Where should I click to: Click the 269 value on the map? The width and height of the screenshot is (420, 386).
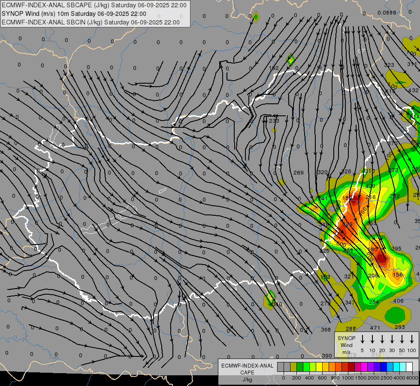(x=299, y=173)
